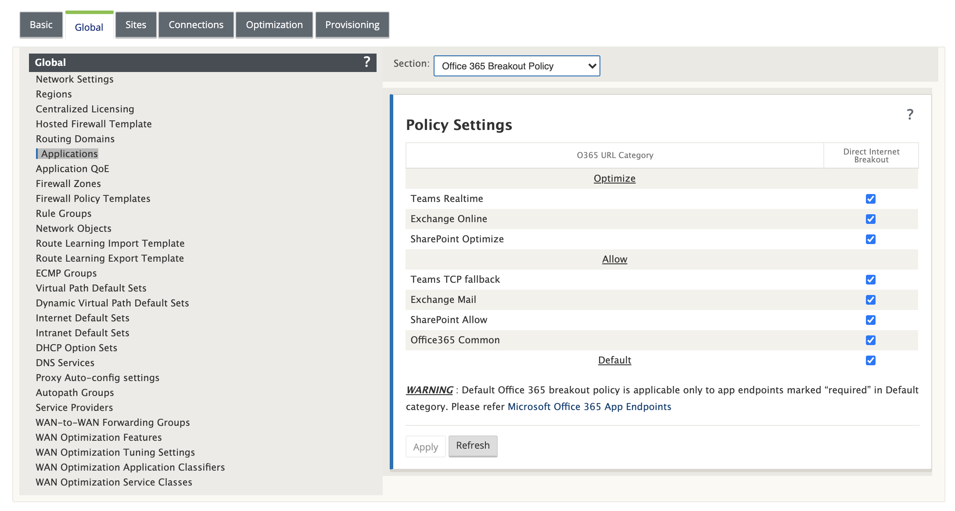Toggle SharePoint Optimize checkbox
The width and height of the screenshot is (955, 511).
pyautogui.click(x=871, y=239)
